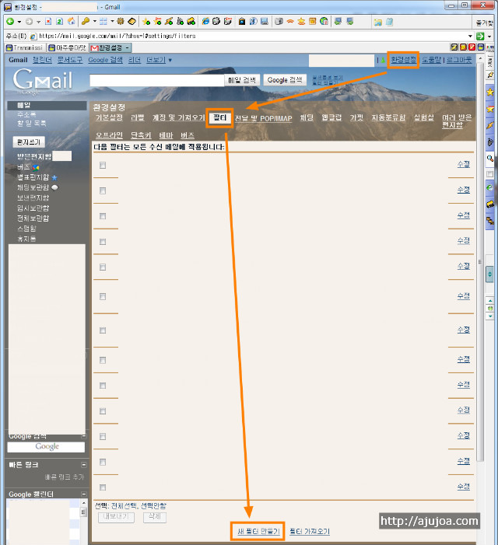Open the 테마 settings tab
Screen dimensions: 498x545
pos(166,135)
